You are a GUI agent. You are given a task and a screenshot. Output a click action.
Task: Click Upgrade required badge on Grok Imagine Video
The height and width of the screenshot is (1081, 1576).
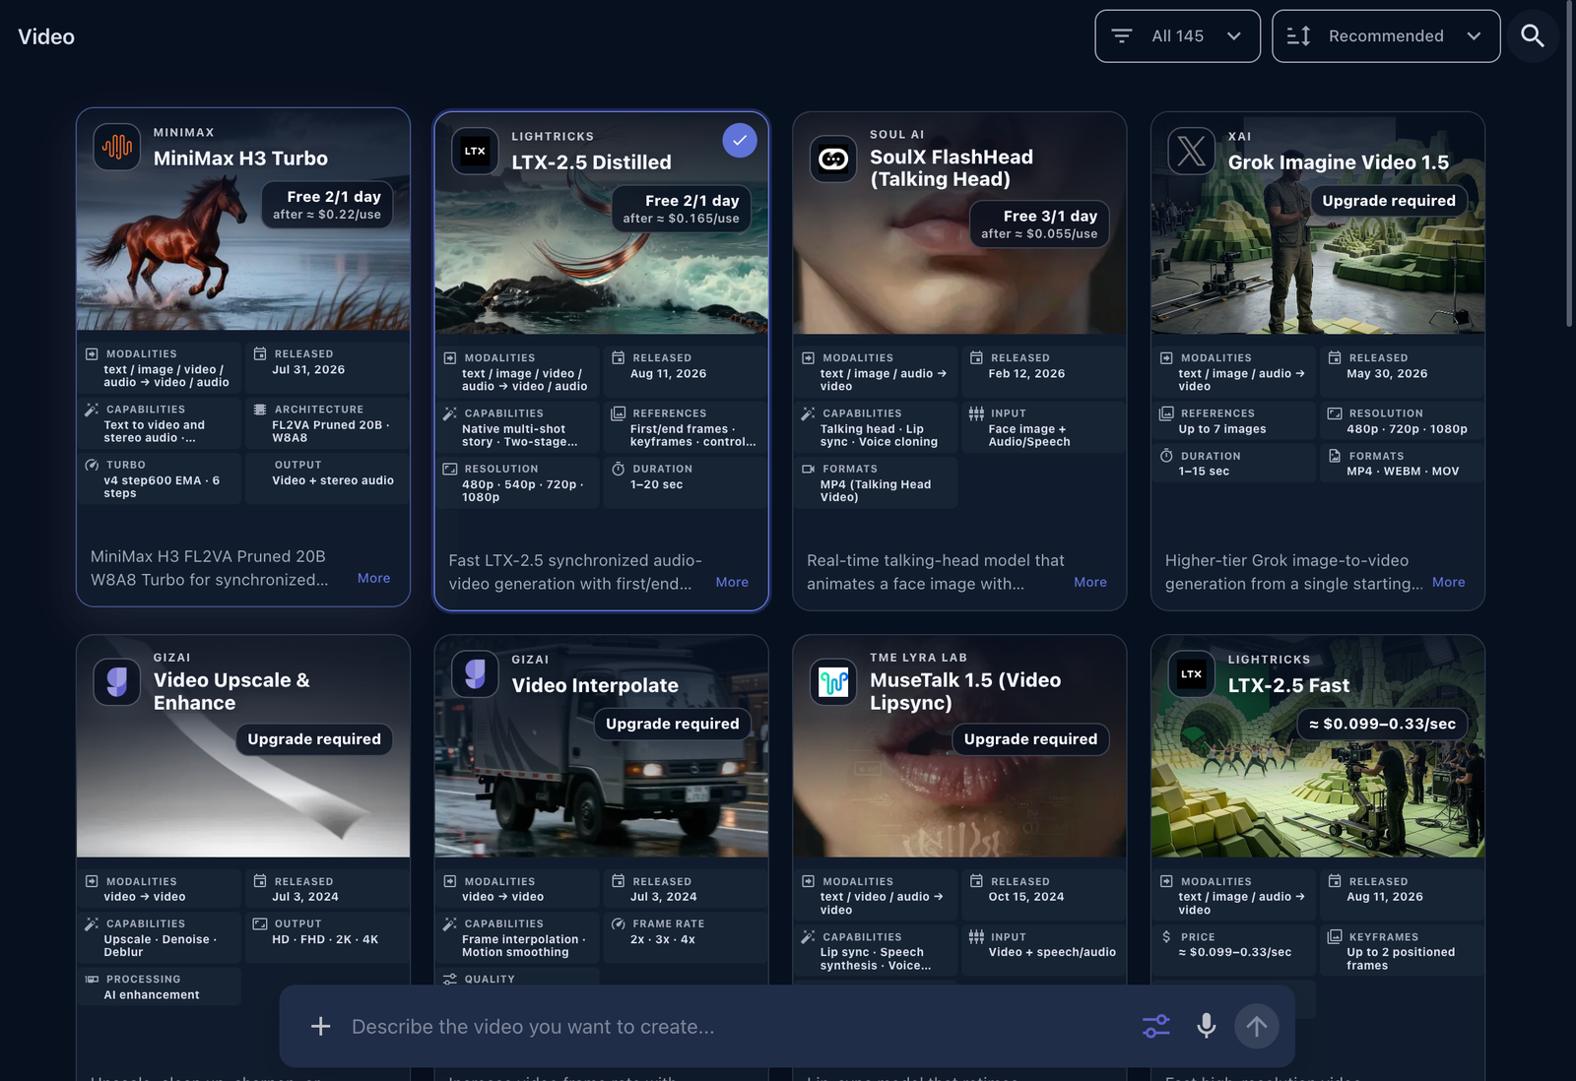click(1389, 201)
